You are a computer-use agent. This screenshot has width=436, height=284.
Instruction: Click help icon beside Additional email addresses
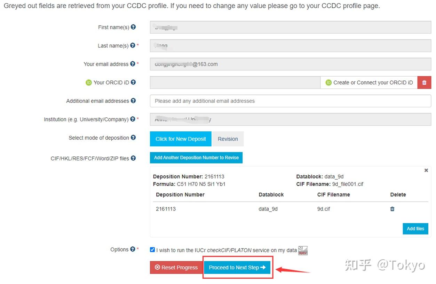(x=133, y=101)
